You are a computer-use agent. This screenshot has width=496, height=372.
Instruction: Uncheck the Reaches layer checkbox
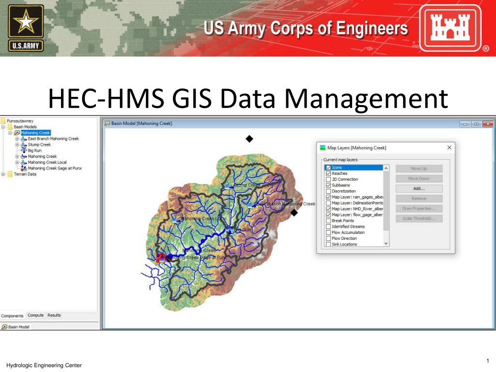point(328,174)
